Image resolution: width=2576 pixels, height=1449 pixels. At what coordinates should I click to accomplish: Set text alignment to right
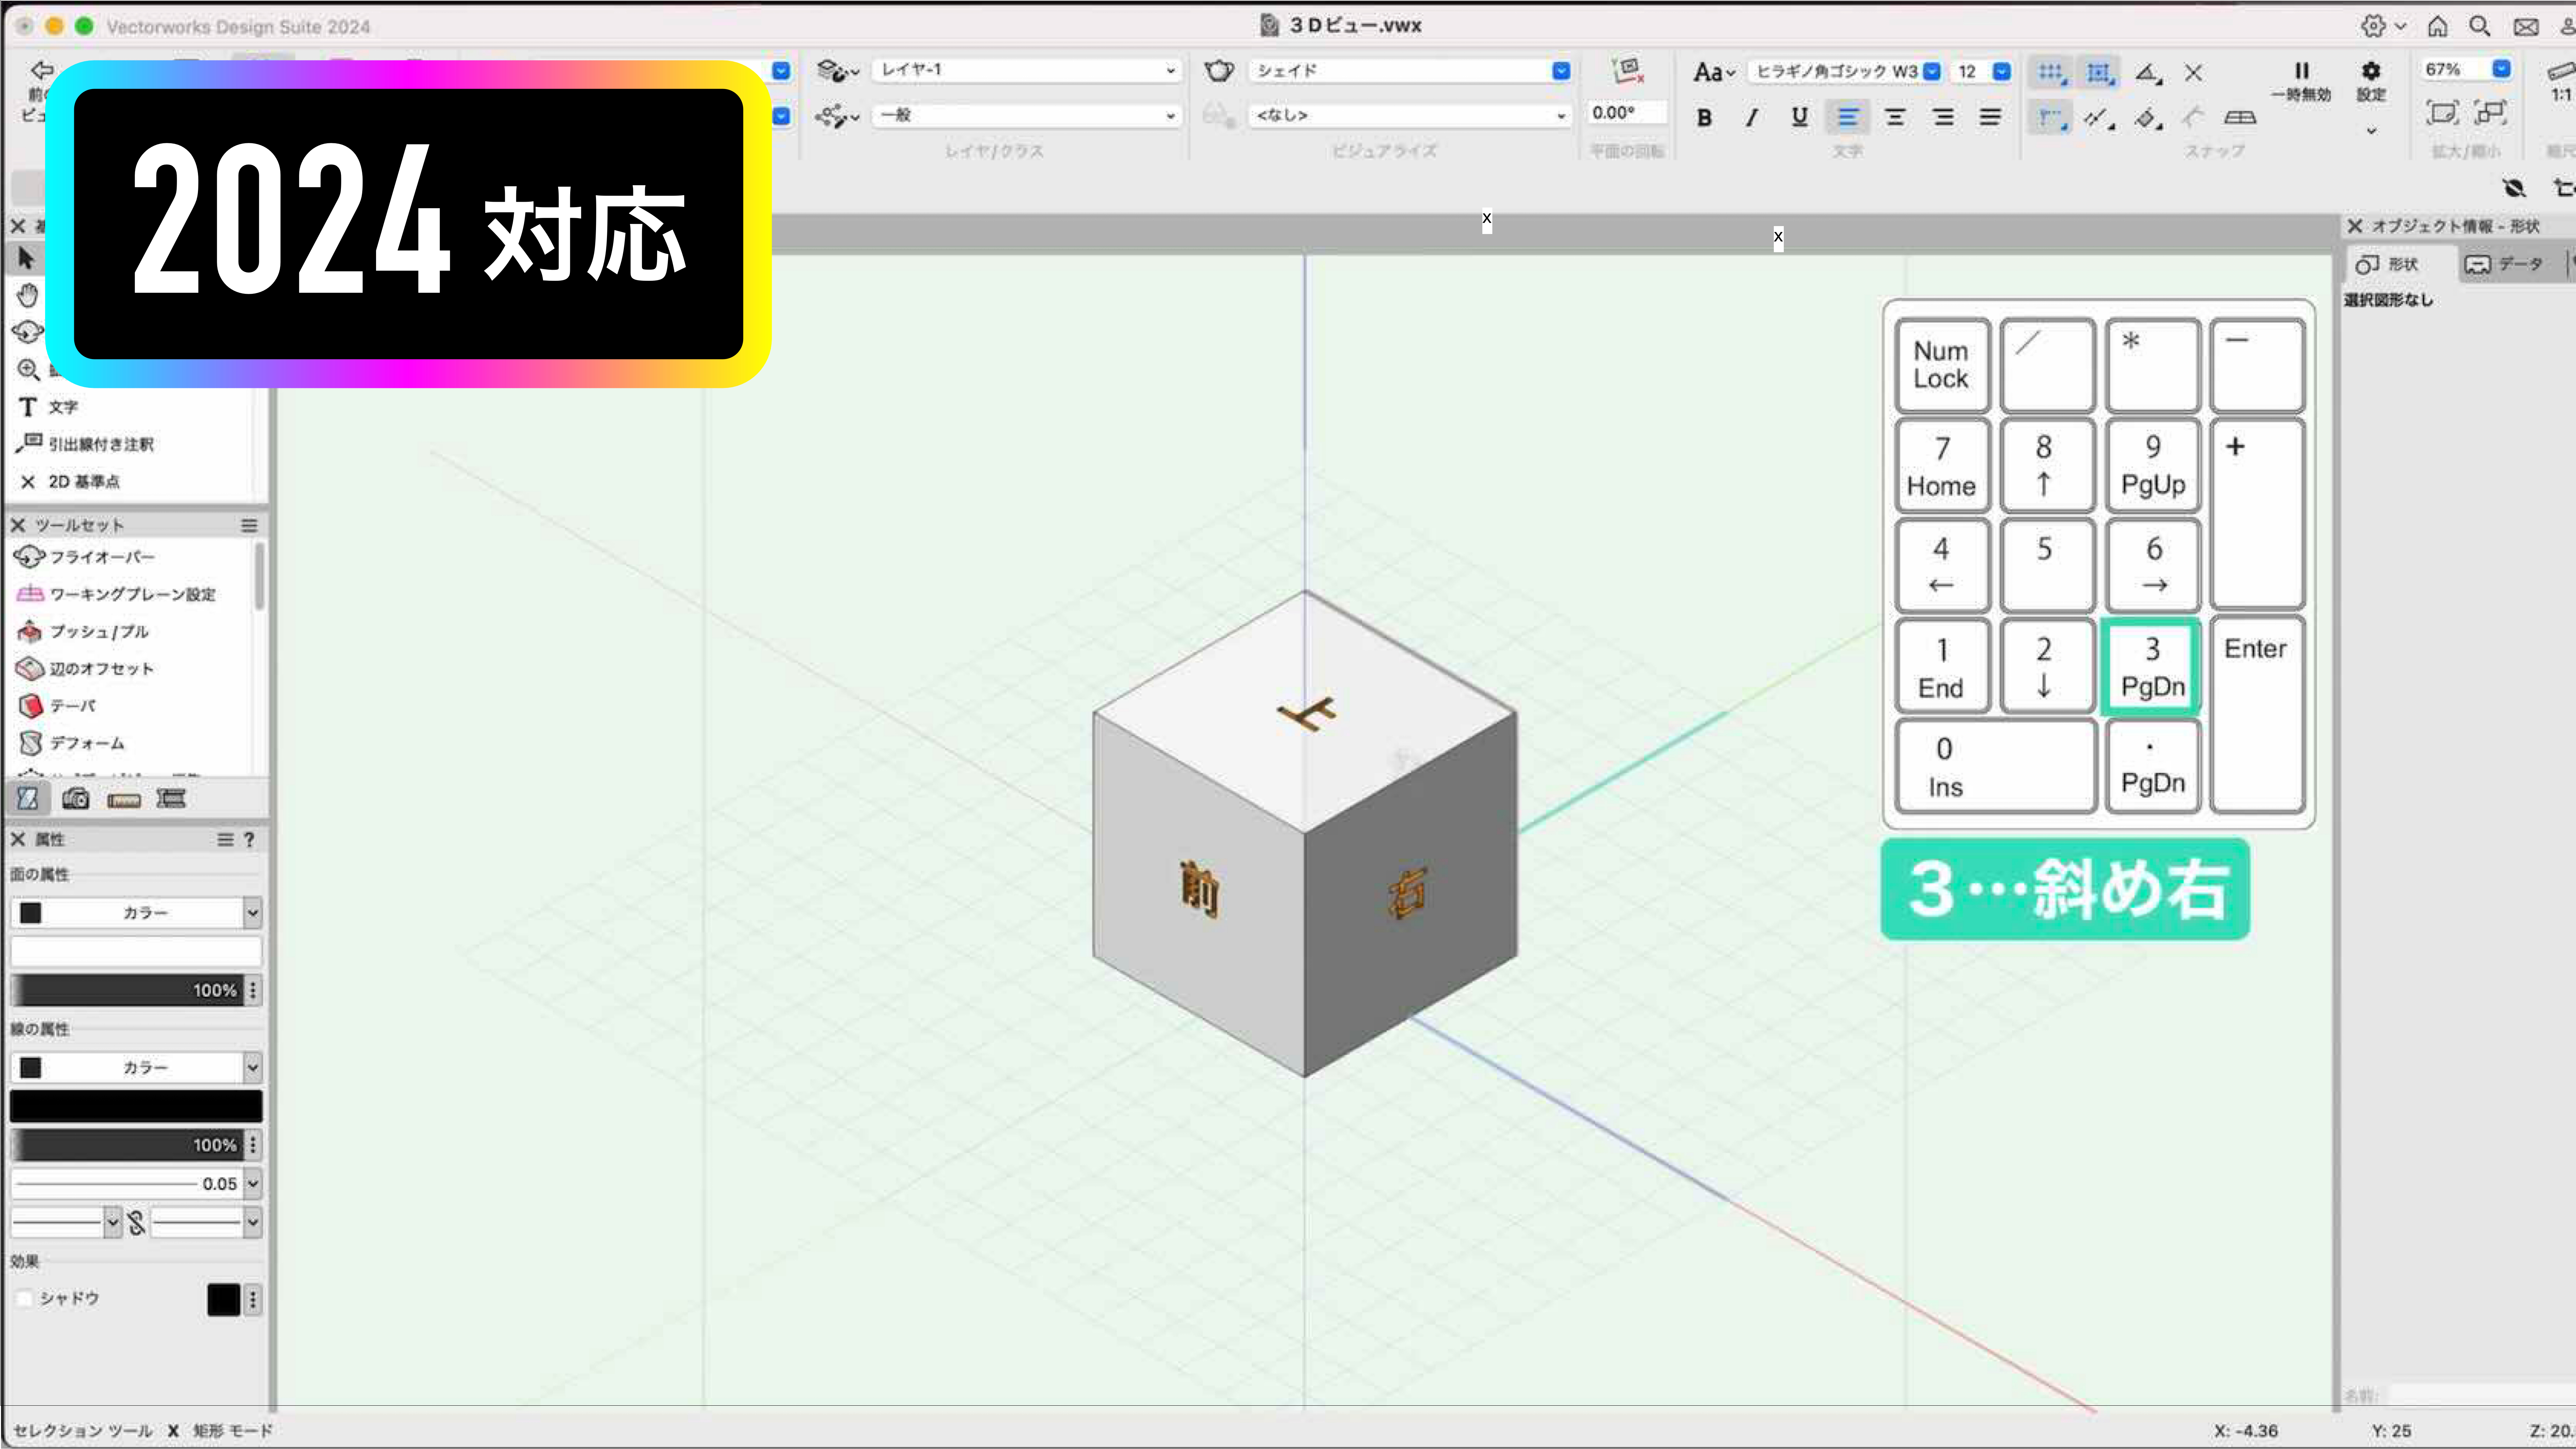tap(1943, 118)
